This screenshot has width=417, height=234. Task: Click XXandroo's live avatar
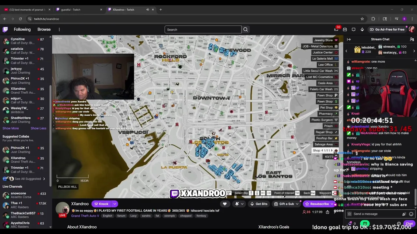coord(63,209)
